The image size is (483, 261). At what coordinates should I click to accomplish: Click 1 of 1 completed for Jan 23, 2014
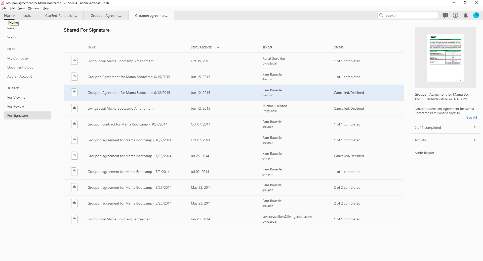coord(347,219)
